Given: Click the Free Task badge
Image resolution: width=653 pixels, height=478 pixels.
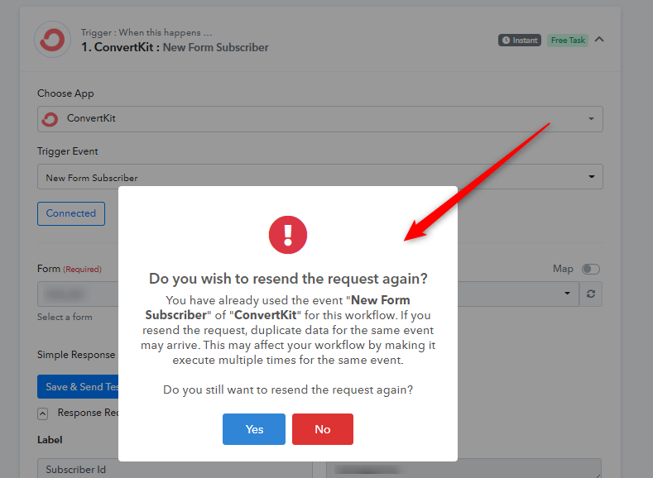Looking at the screenshot, I should coord(568,41).
